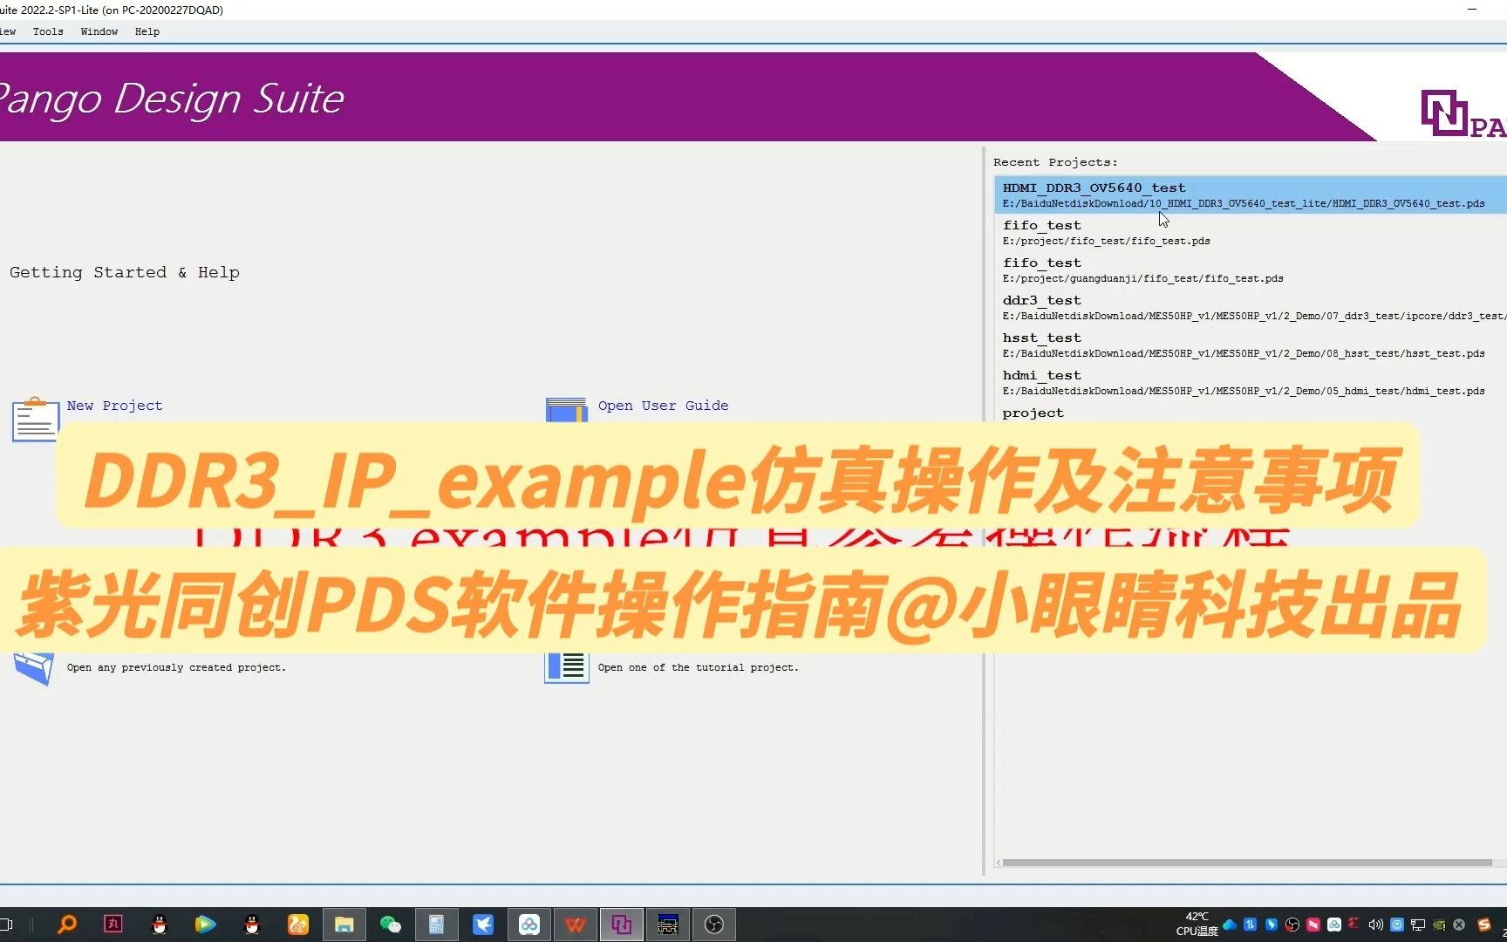
Task: Open hsst_test recent project
Action: pos(1251,345)
